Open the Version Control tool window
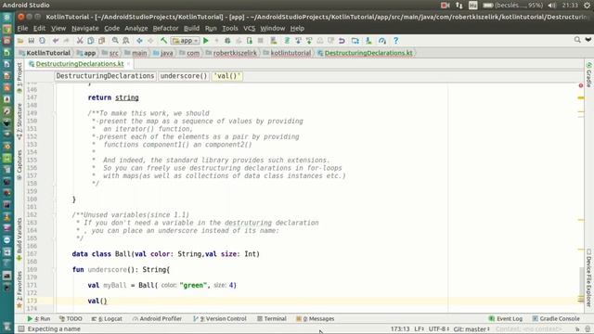The height and width of the screenshot is (334, 594). tap(220, 319)
